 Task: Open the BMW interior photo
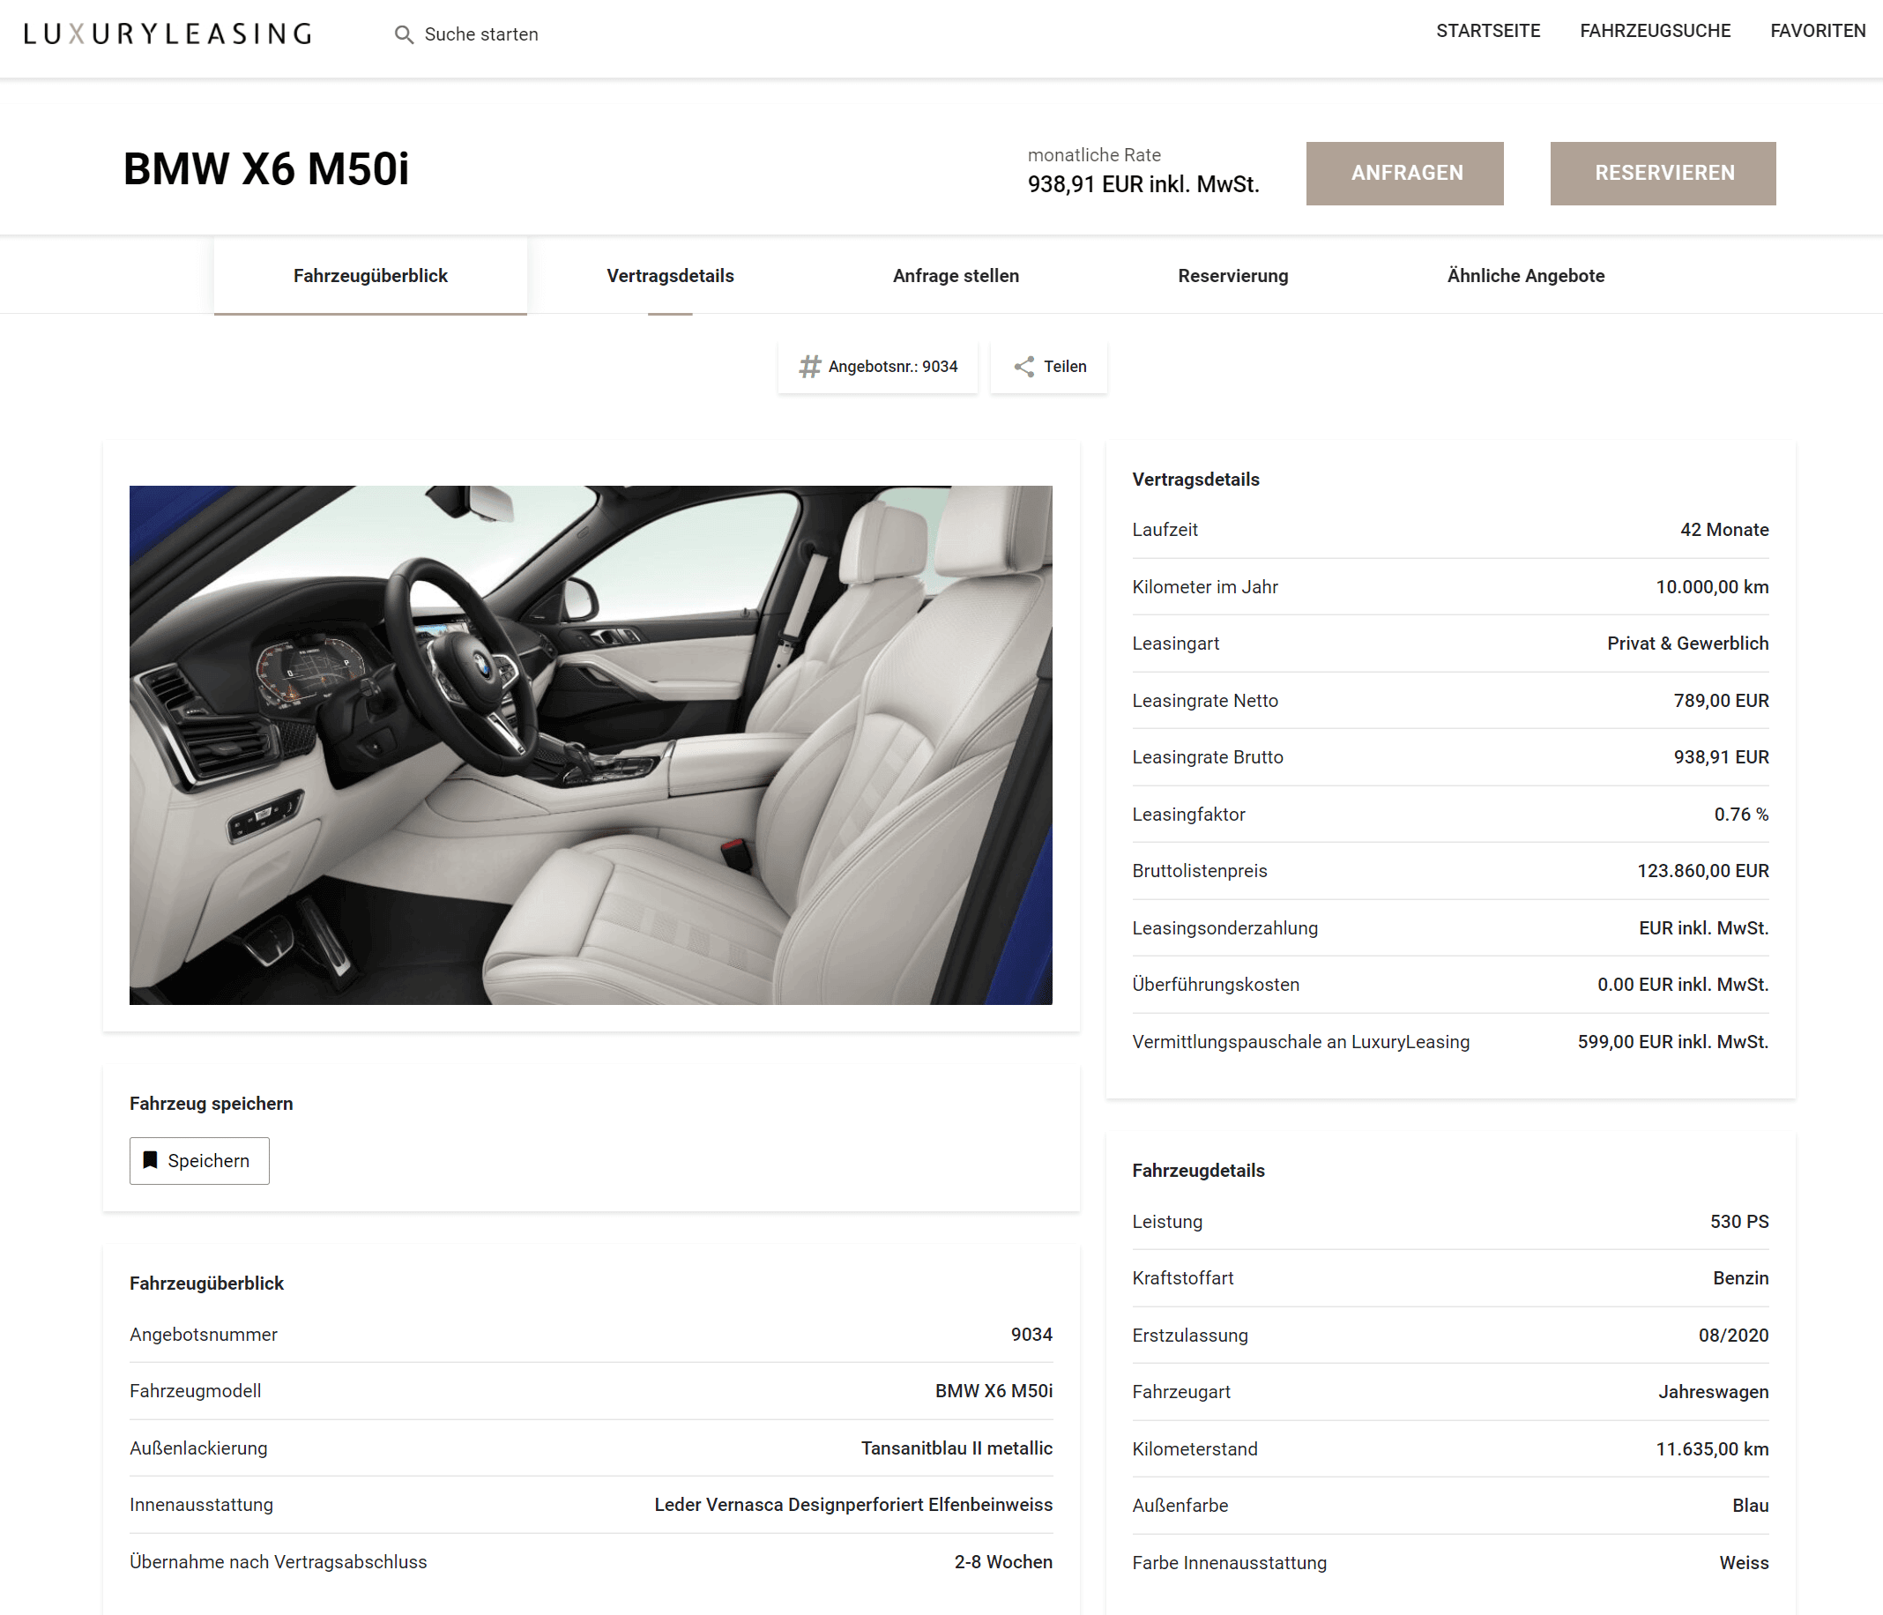pyautogui.click(x=591, y=745)
